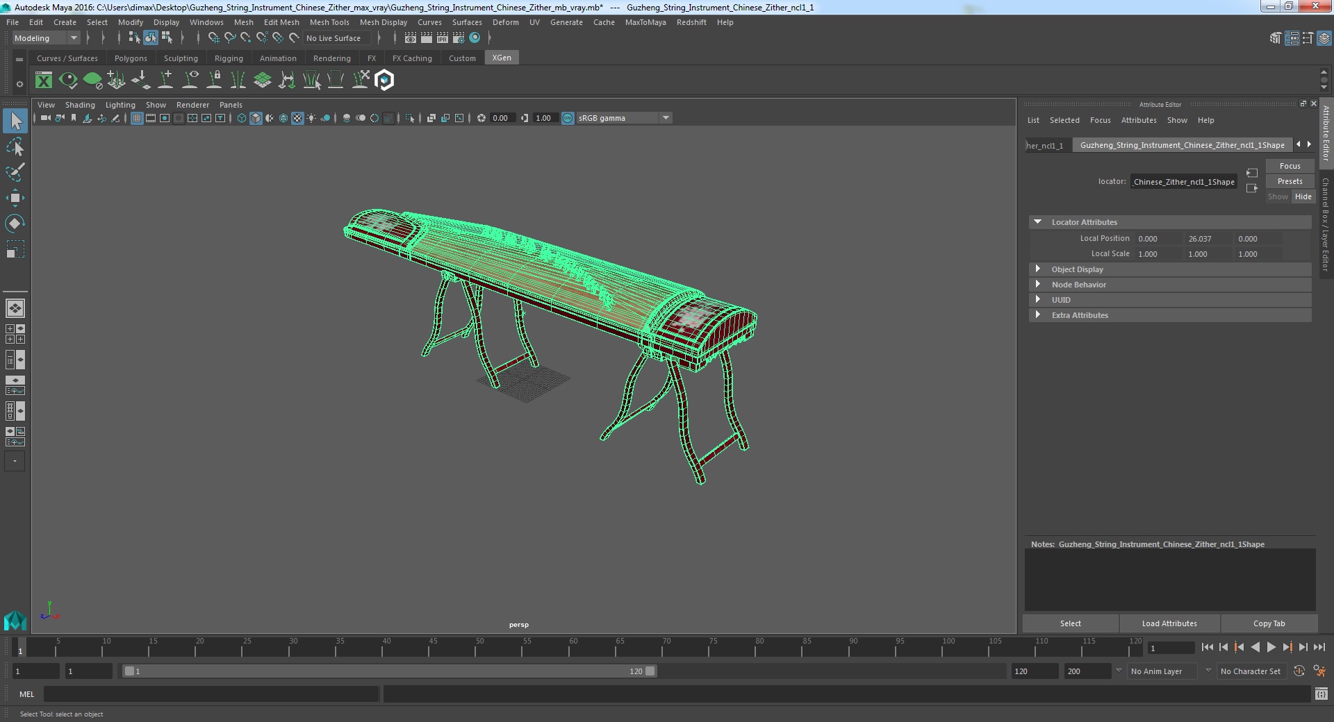Open the Shading panel menu
1334x722 pixels.
80,105
